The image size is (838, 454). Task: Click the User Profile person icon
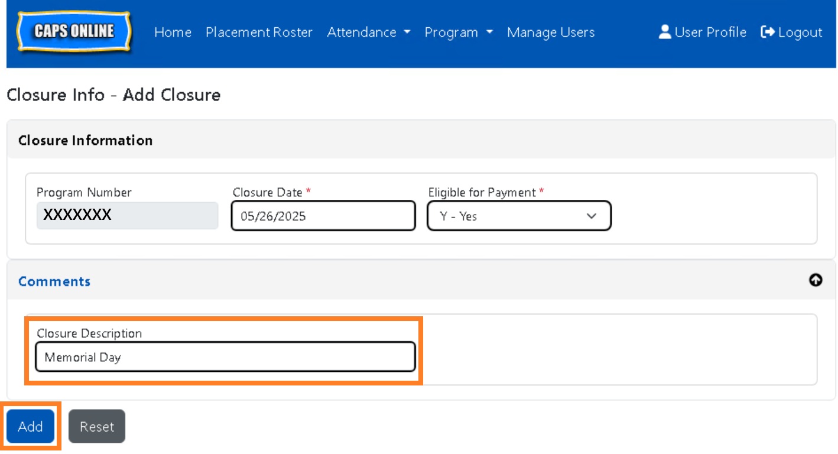coord(665,32)
